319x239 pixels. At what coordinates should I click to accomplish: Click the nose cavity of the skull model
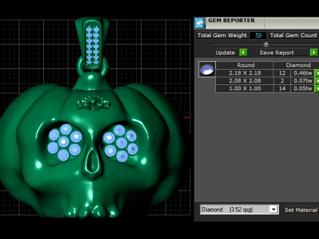[92, 161]
